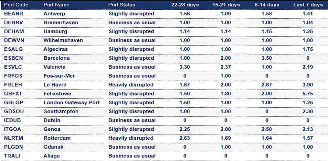Viewport: 328px width, 161px height.
Task: Click the 22-28 days column header
Action: click(185, 5)
